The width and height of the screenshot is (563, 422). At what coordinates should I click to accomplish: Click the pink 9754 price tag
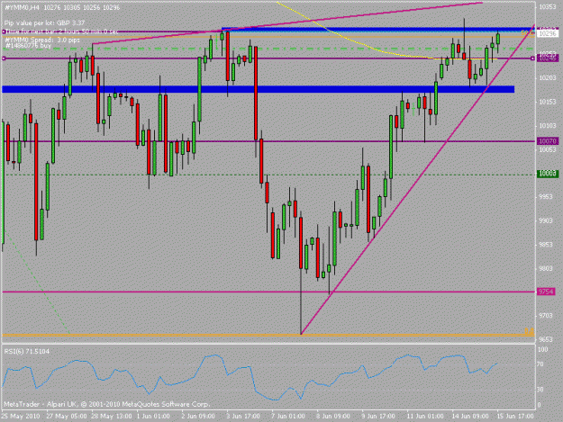tap(548, 292)
